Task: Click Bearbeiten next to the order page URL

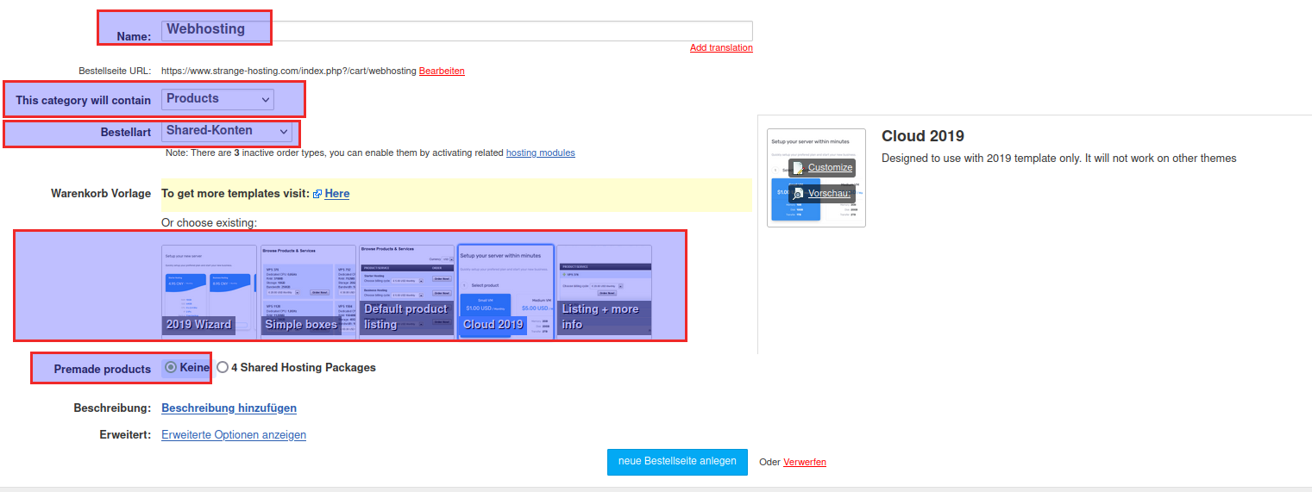Action: [442, 71]
